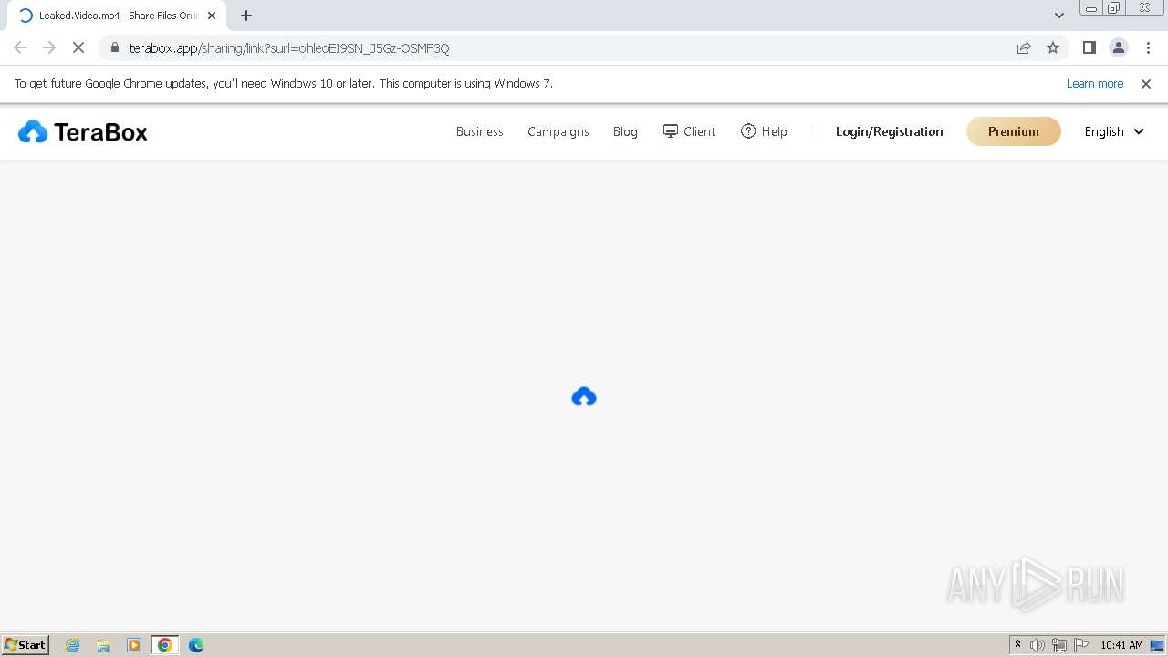Launch Internet Explorer from taskbar

73,645
